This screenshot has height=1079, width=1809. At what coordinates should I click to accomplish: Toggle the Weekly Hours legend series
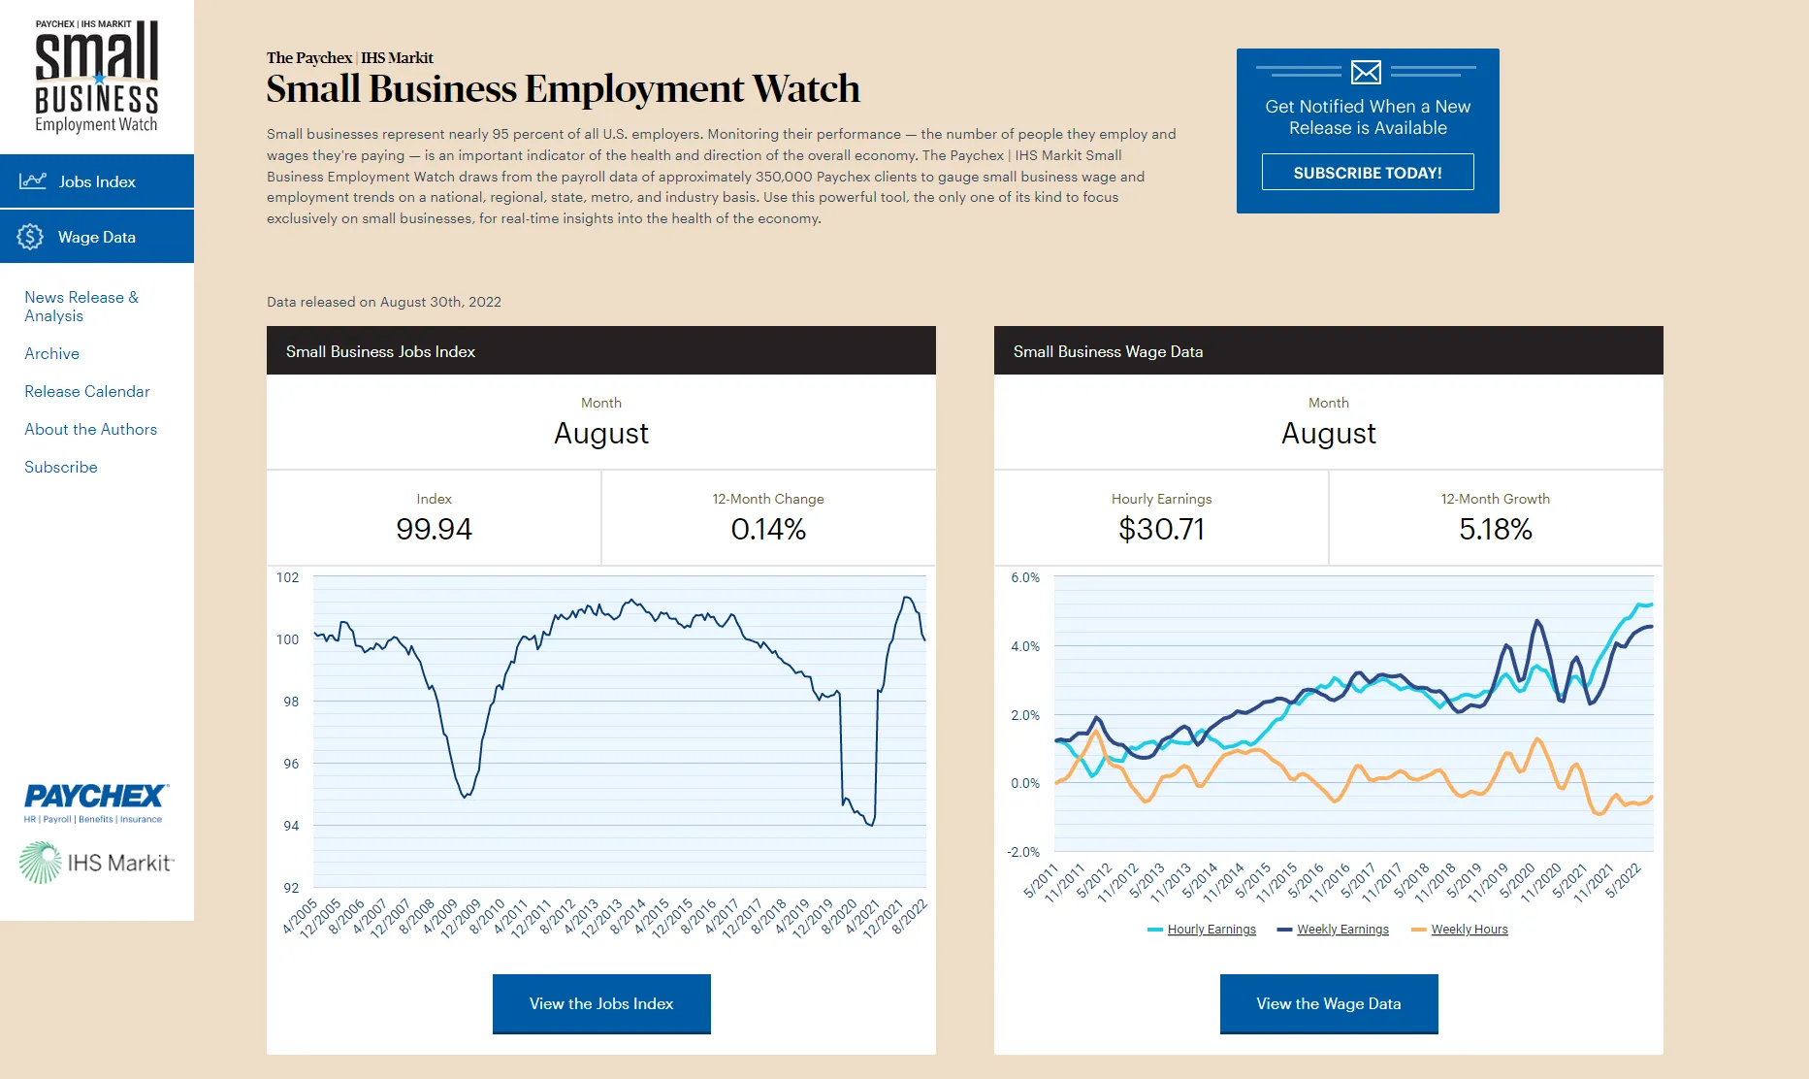pyautogui.click(x=1470, y=930)
